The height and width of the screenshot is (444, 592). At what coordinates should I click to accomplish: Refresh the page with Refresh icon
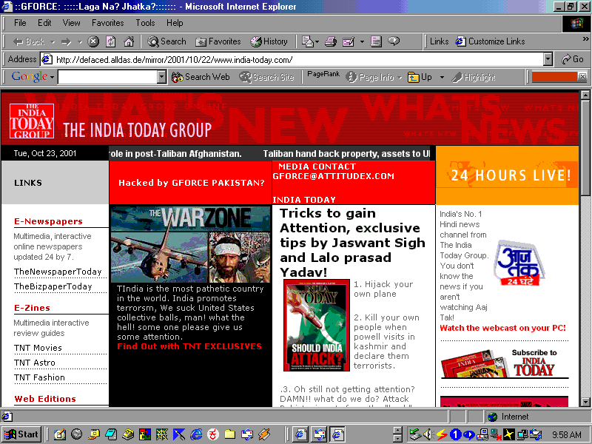(110, 41)
